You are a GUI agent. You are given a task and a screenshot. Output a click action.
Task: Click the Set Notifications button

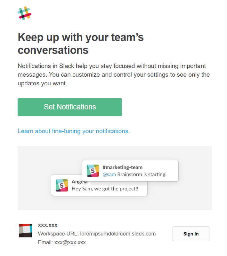(70, 107)
